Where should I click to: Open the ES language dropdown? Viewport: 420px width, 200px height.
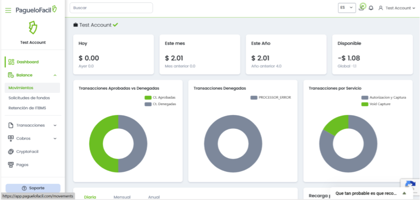point(346,8)
